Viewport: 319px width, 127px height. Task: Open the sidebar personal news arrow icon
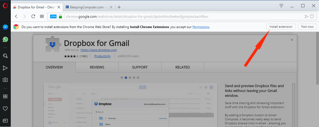[5, 68]
